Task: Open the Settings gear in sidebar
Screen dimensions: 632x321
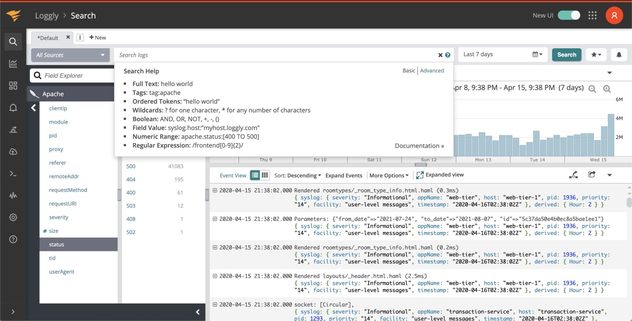Action: click(13, 217)
